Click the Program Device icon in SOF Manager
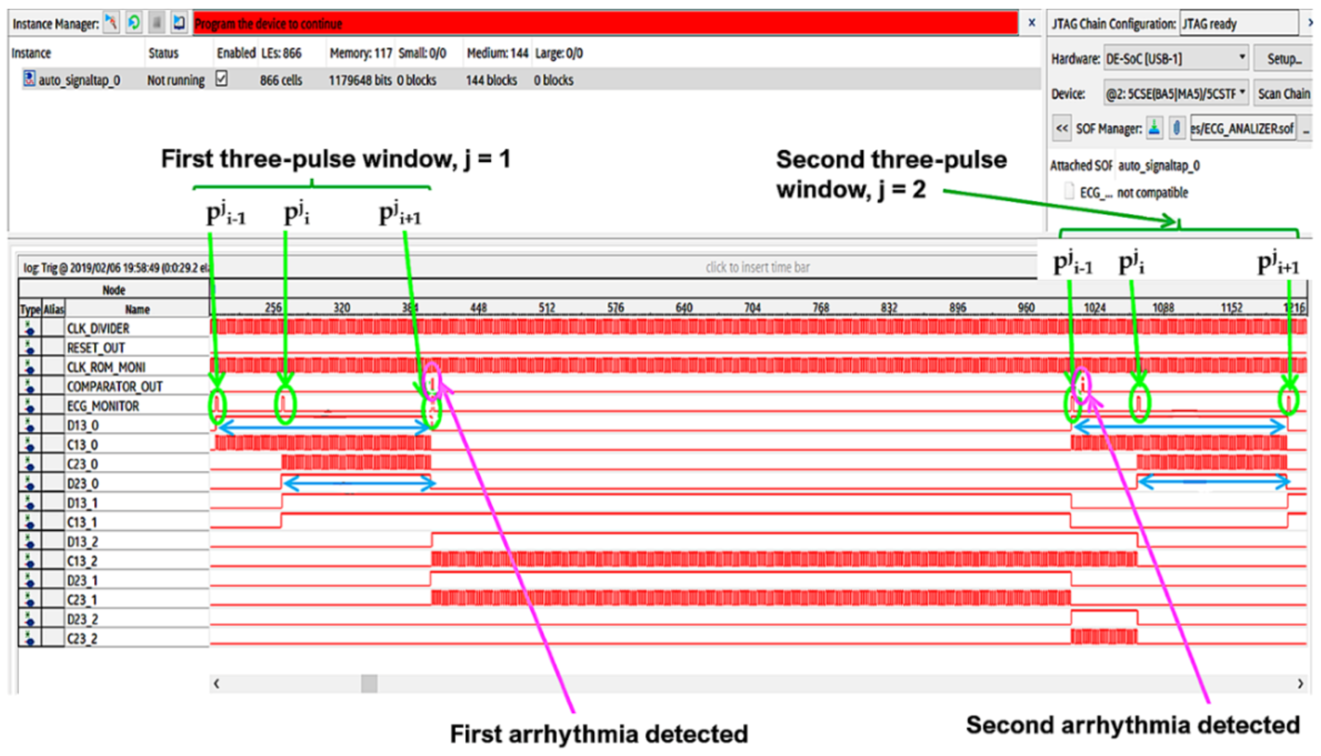This screenshot has width=1321, height=756. tap(1154, 128)
